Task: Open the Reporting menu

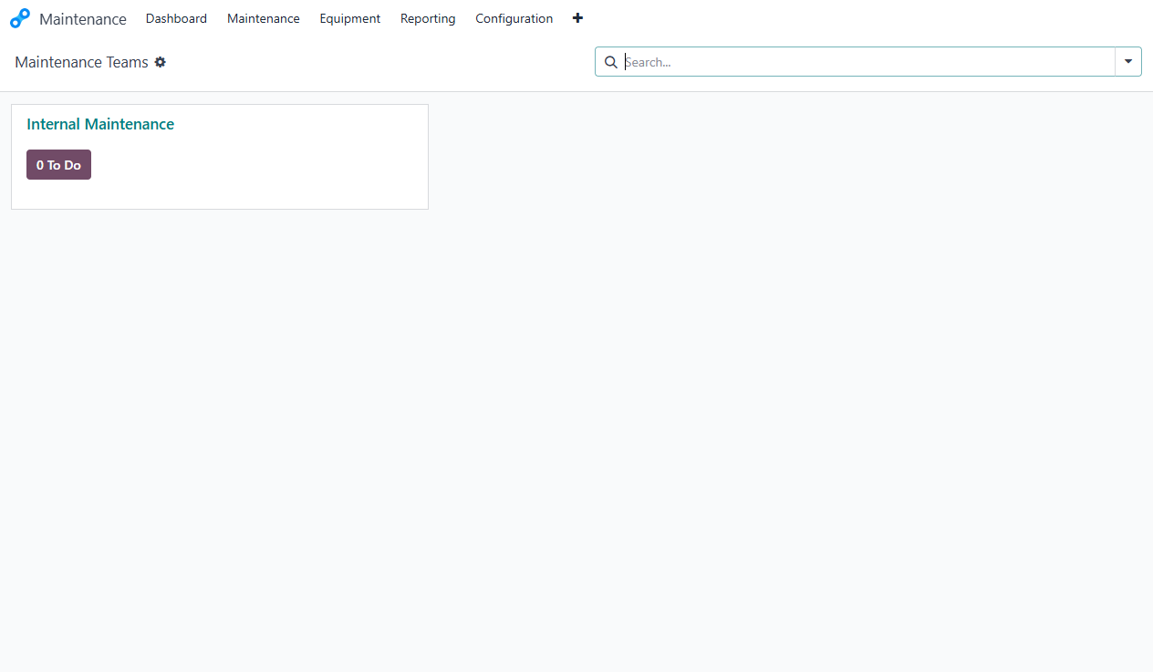Action: (x=428, y=18)
